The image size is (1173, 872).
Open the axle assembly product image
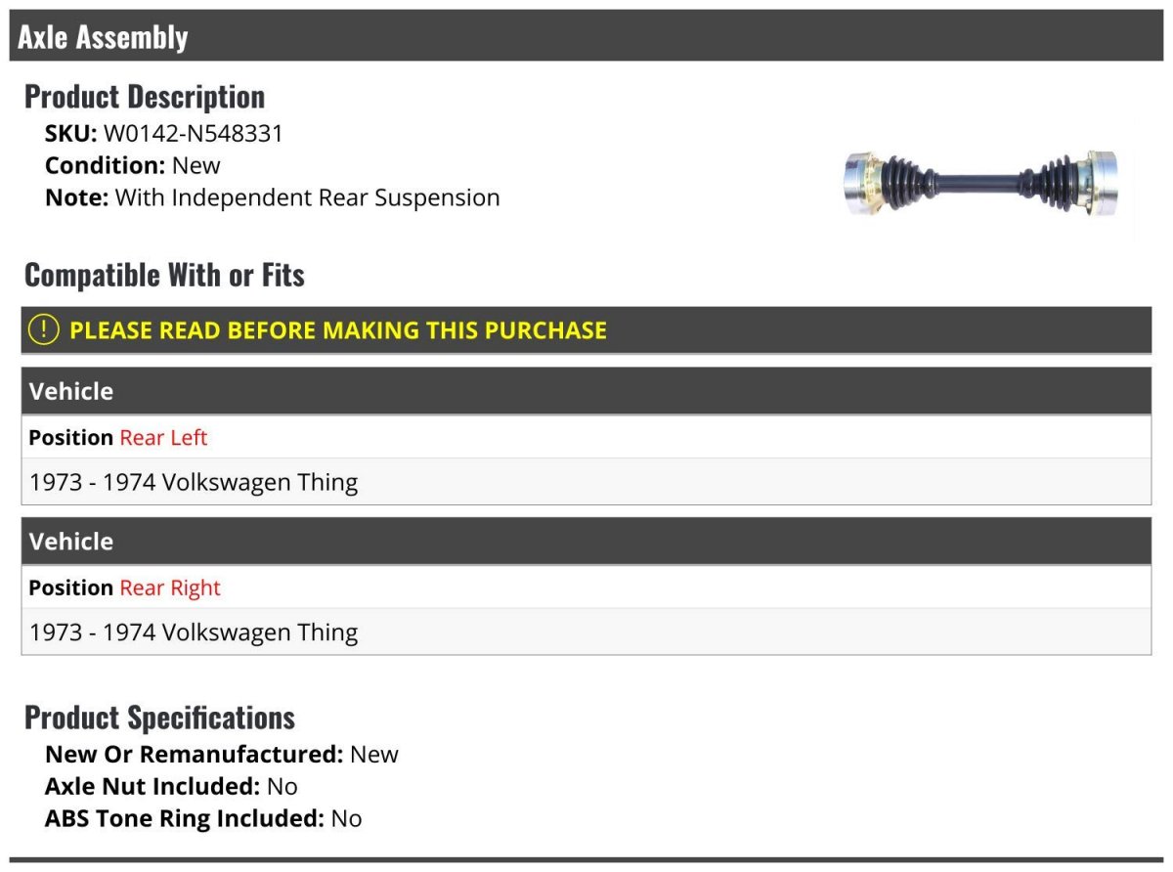click(981, 183)
